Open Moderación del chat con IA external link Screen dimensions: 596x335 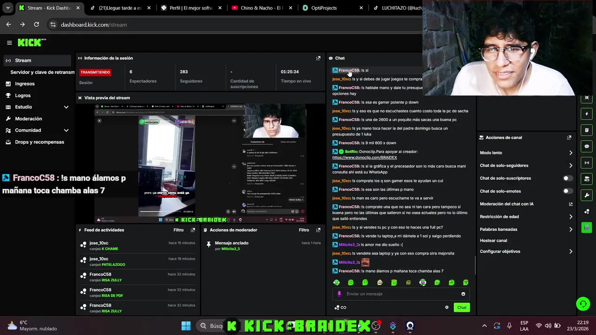point(571,204)
